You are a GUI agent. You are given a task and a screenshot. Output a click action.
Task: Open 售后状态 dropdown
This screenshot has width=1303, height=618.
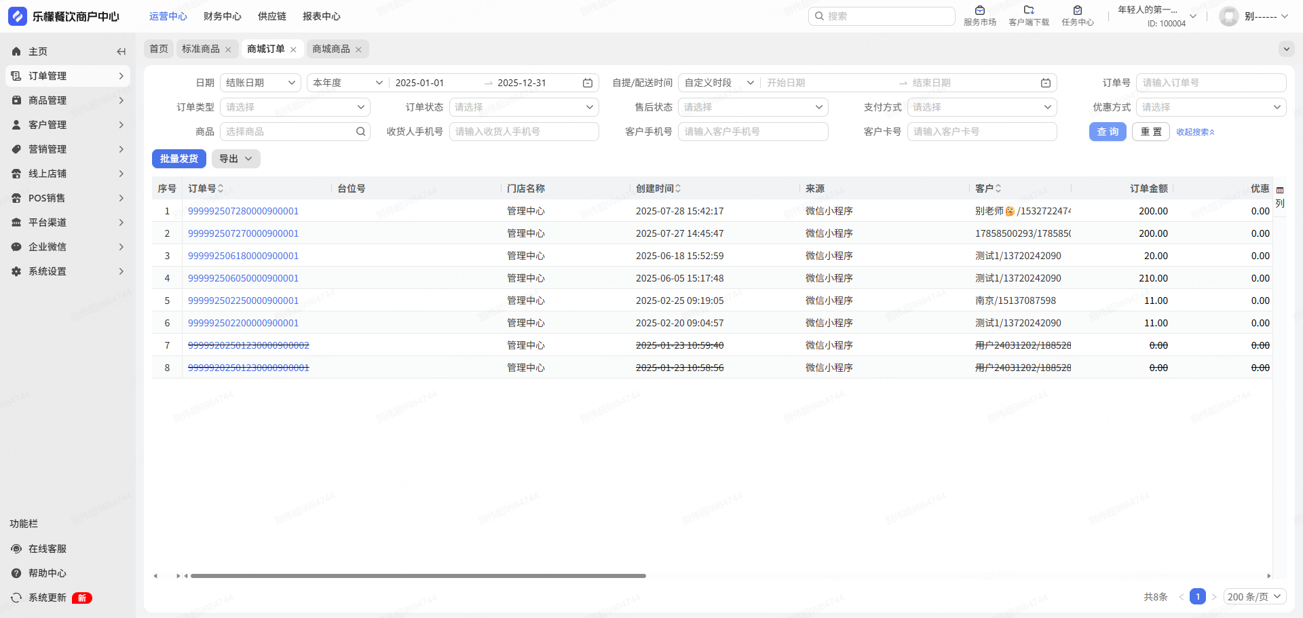tap(753, 107)
